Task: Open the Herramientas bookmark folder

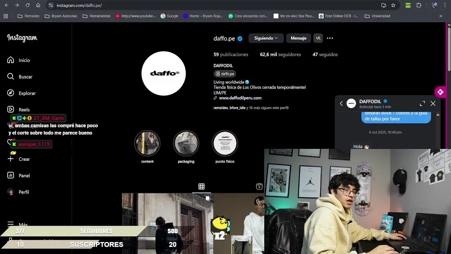Action: tap(97, 16)
